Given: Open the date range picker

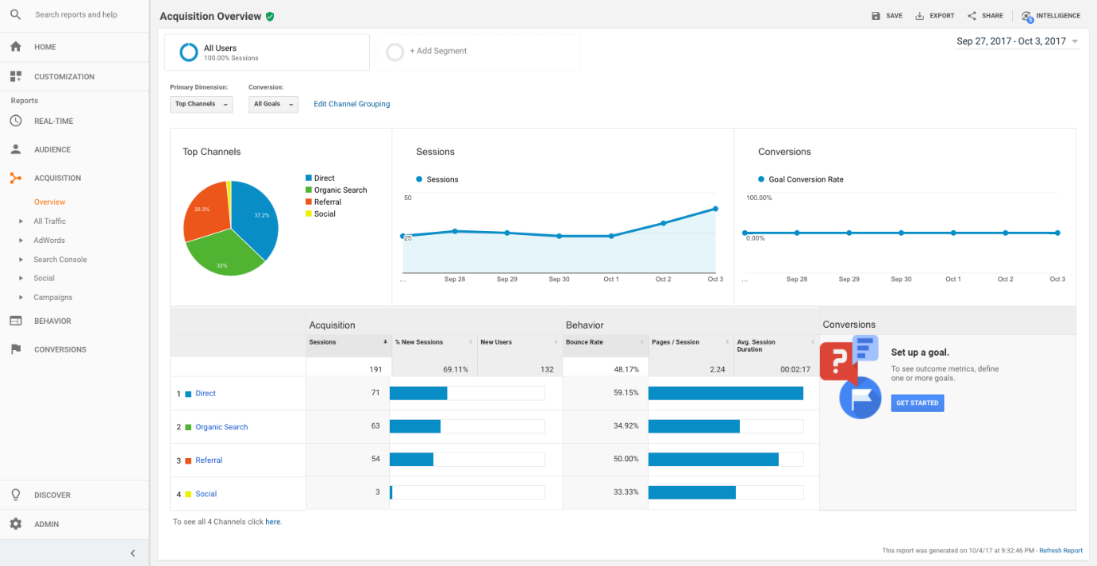Looking at the screenshot, I should coord(1017,41).
